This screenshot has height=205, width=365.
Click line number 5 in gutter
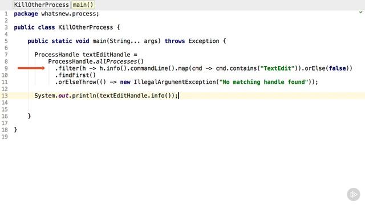(x=6, y=41)
